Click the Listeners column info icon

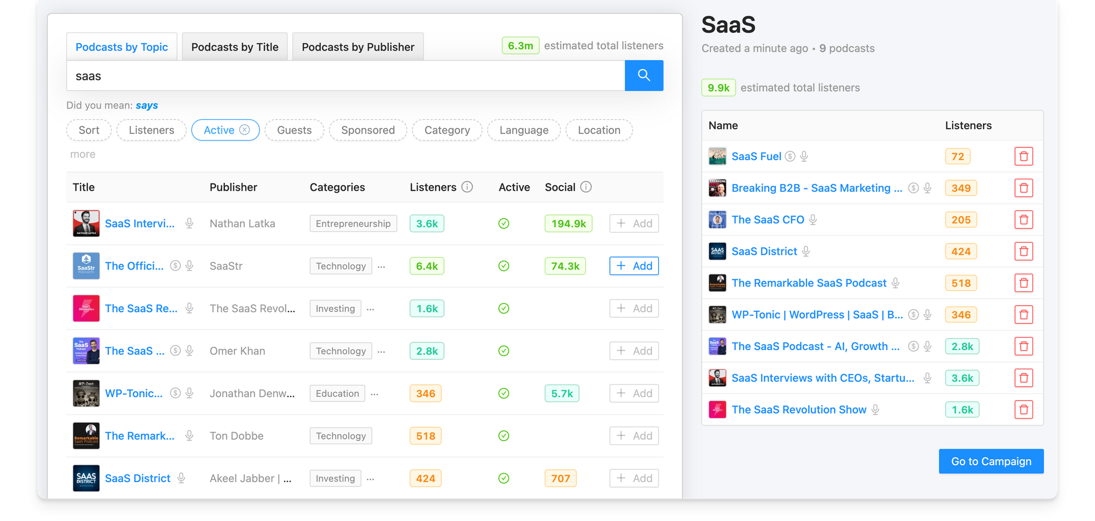pyautogui.click(x=467, y=187)
